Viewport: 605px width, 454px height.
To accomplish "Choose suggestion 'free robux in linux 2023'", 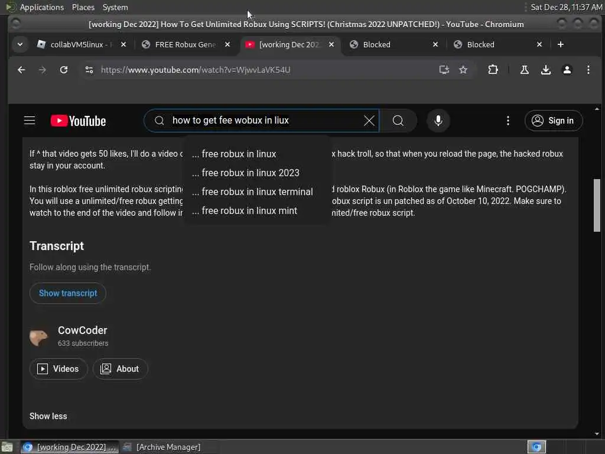I will click(257, 173).
